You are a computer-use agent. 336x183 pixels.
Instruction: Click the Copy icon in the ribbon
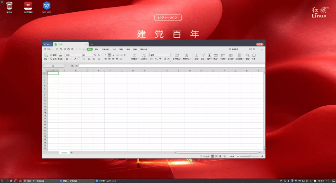point(51,59)
